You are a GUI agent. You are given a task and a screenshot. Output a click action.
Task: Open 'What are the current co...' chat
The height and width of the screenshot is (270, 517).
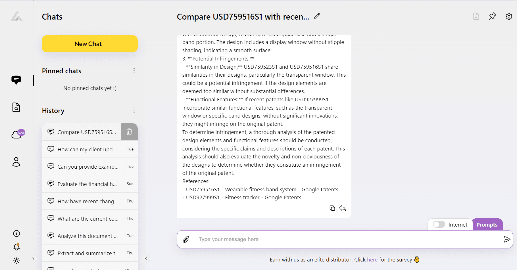click(x=90, y=219)
